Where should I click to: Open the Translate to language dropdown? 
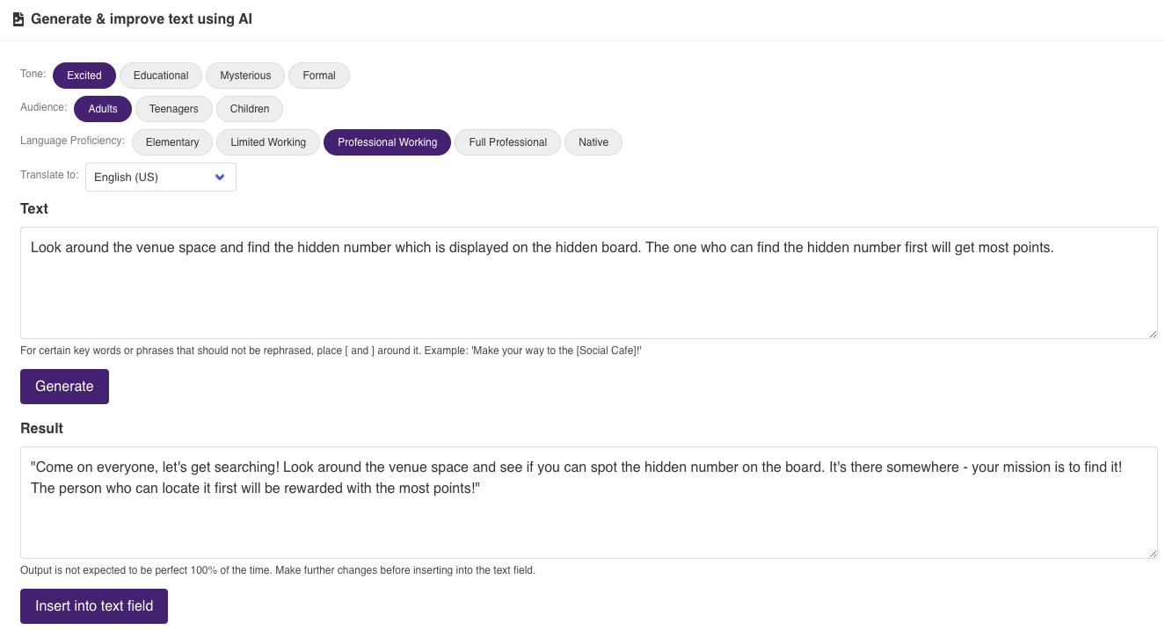(161, 177)
